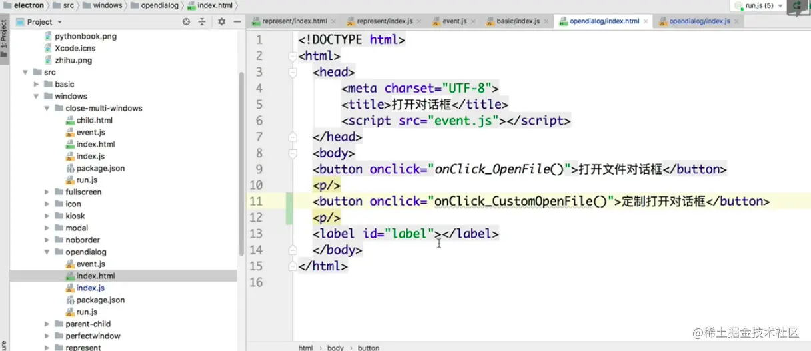Close the event.js tab
Image resolution: width=811 pixels, height=351 pixels.
(474, 21)
